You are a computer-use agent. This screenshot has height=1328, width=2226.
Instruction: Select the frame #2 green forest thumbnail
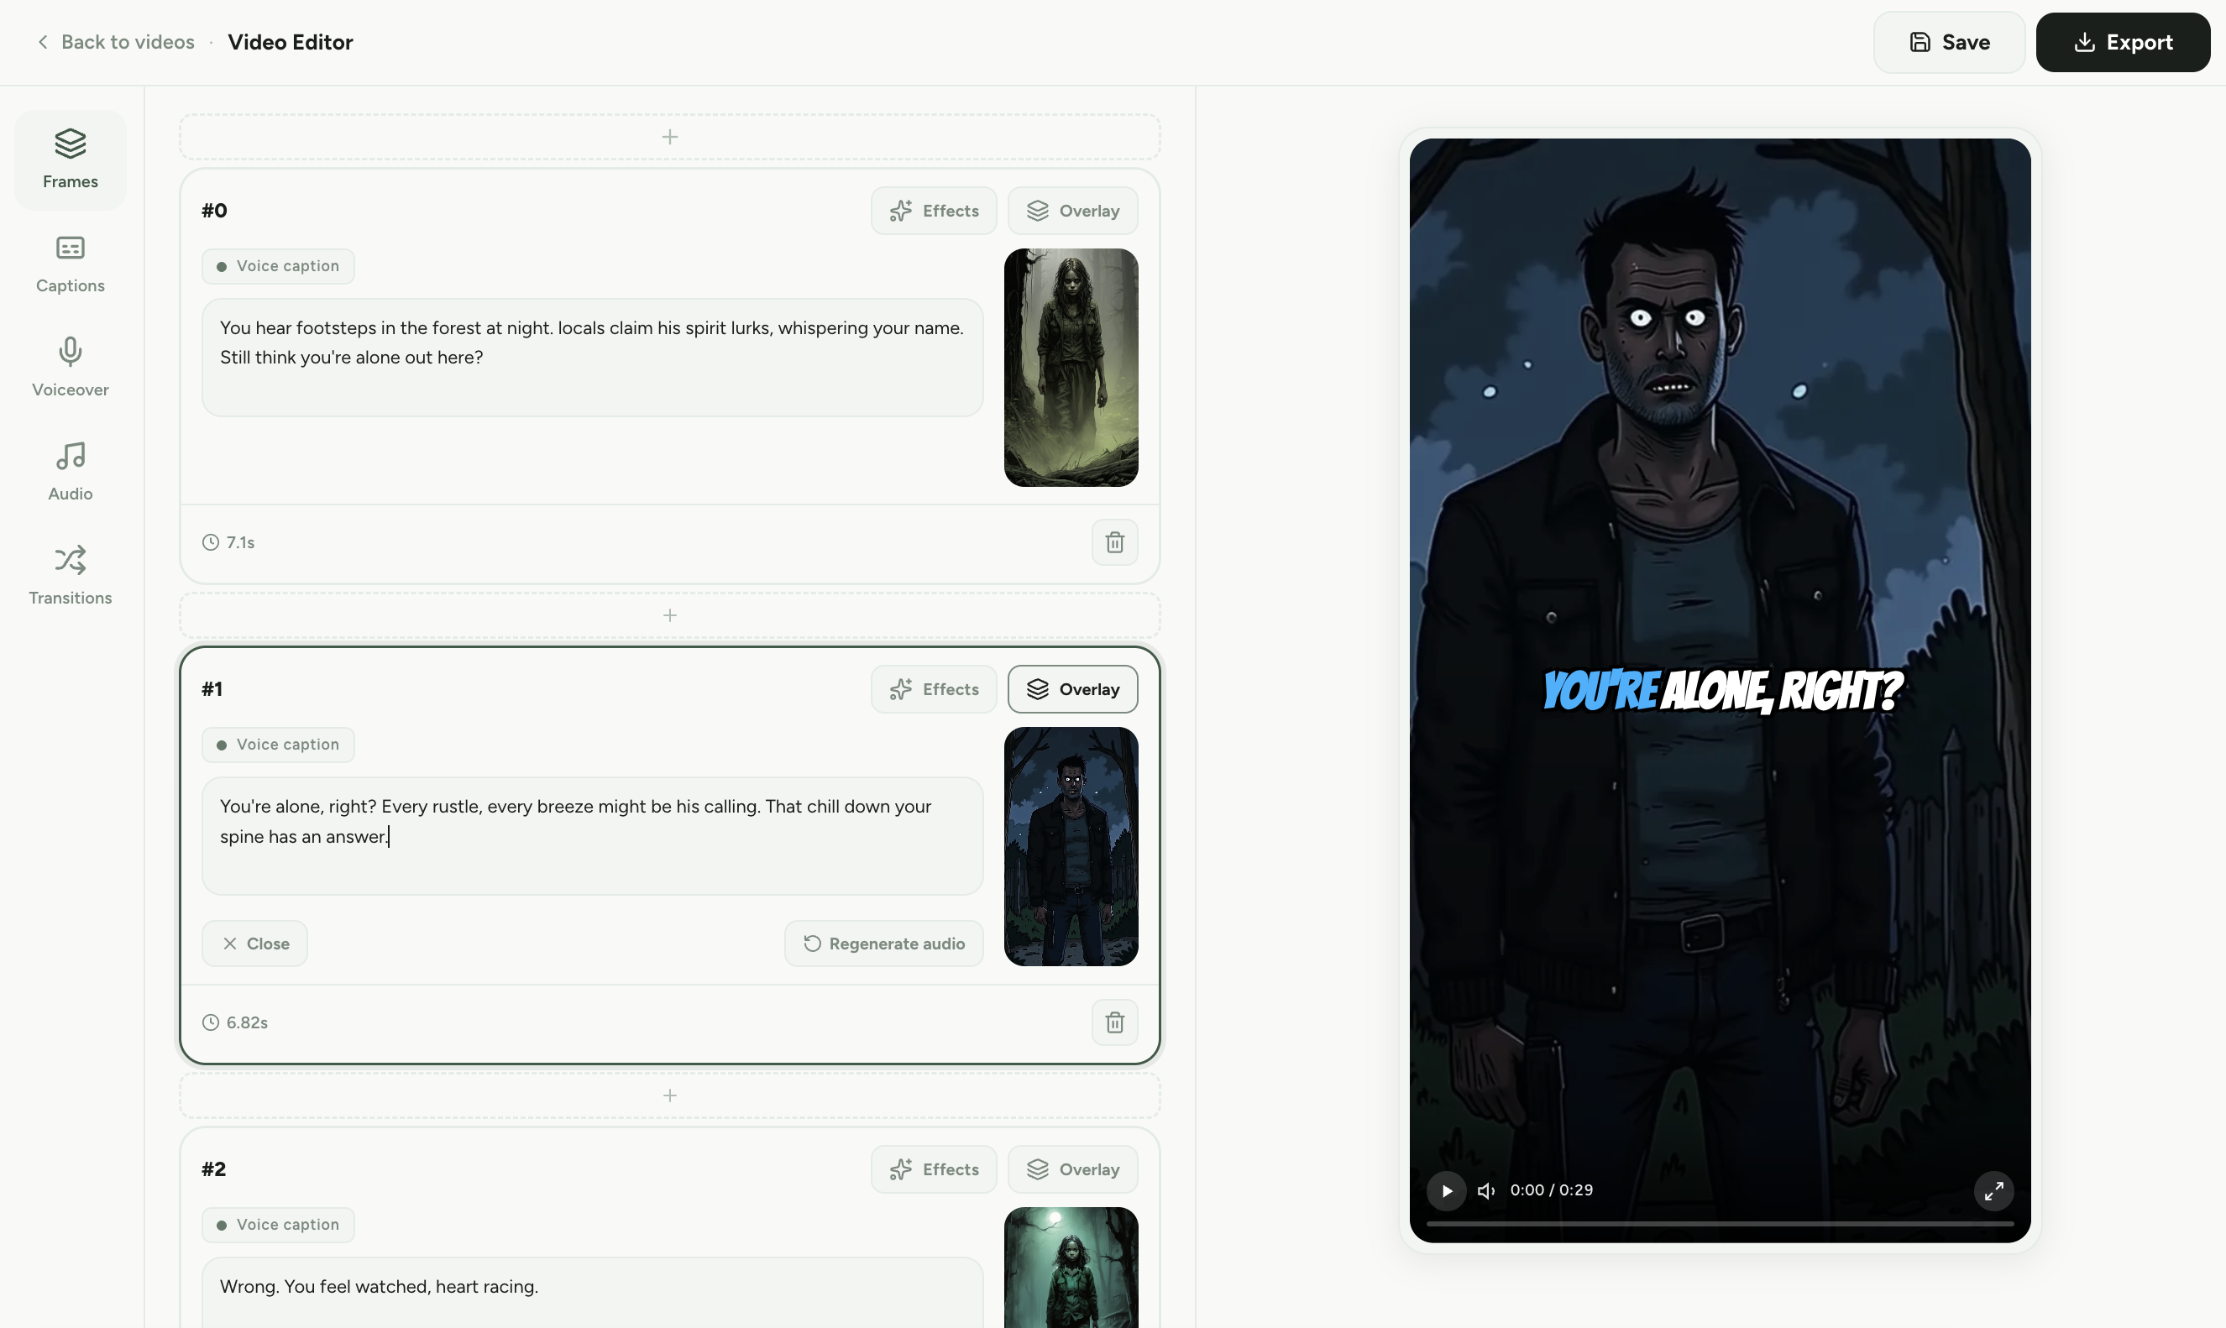[1071, 1268]
